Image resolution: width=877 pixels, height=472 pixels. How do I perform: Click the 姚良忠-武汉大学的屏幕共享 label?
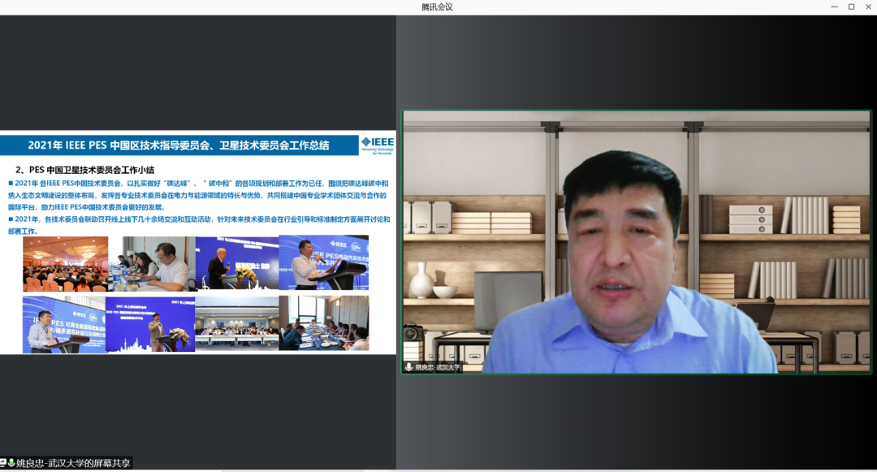(73, 463)
